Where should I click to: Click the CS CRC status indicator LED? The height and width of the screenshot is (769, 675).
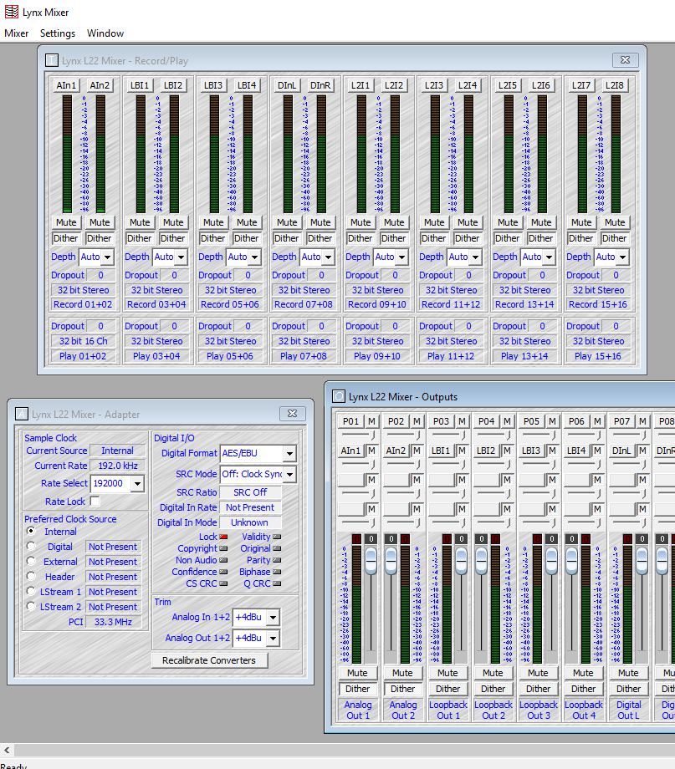(223, 583)
